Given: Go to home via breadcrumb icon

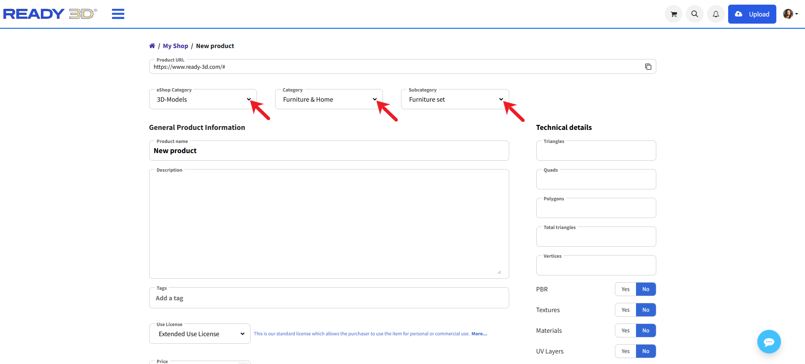Looking at the screenshot, I should coord(152,46).
